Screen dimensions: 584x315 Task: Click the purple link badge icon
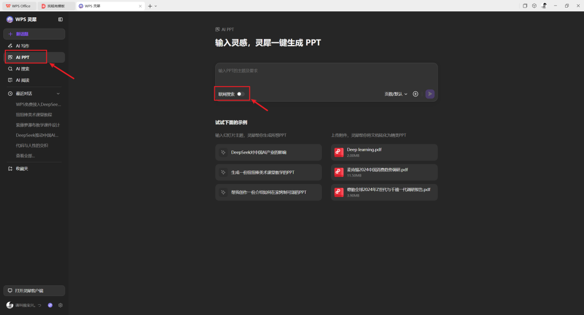(x=50, y=305)
